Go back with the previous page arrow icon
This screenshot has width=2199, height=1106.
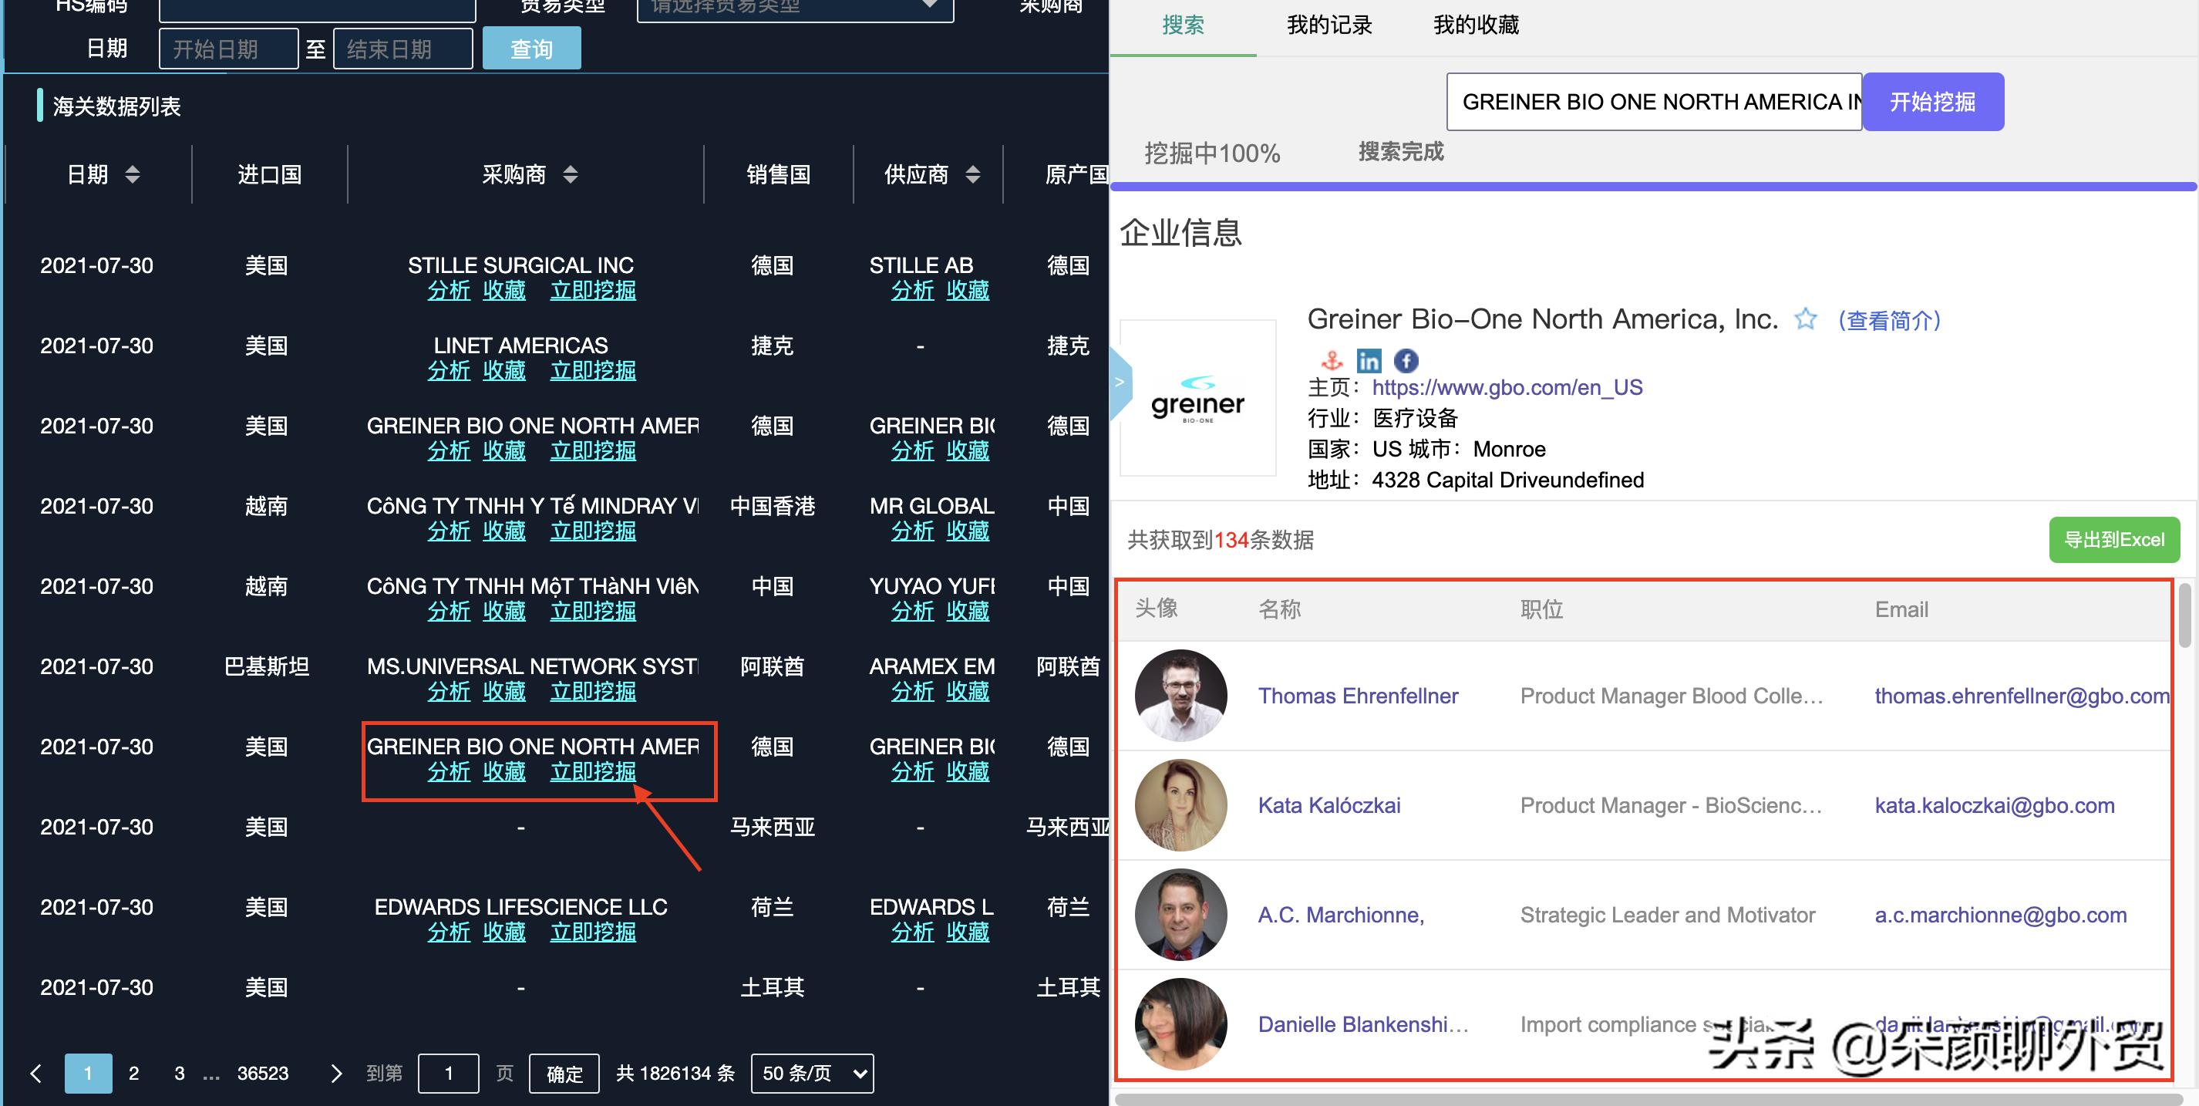pos(35,1073)
